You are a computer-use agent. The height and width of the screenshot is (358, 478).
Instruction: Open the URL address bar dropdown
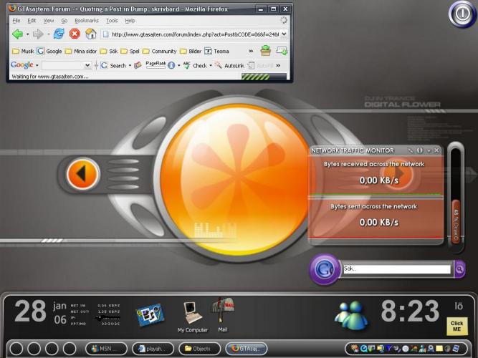284,34
